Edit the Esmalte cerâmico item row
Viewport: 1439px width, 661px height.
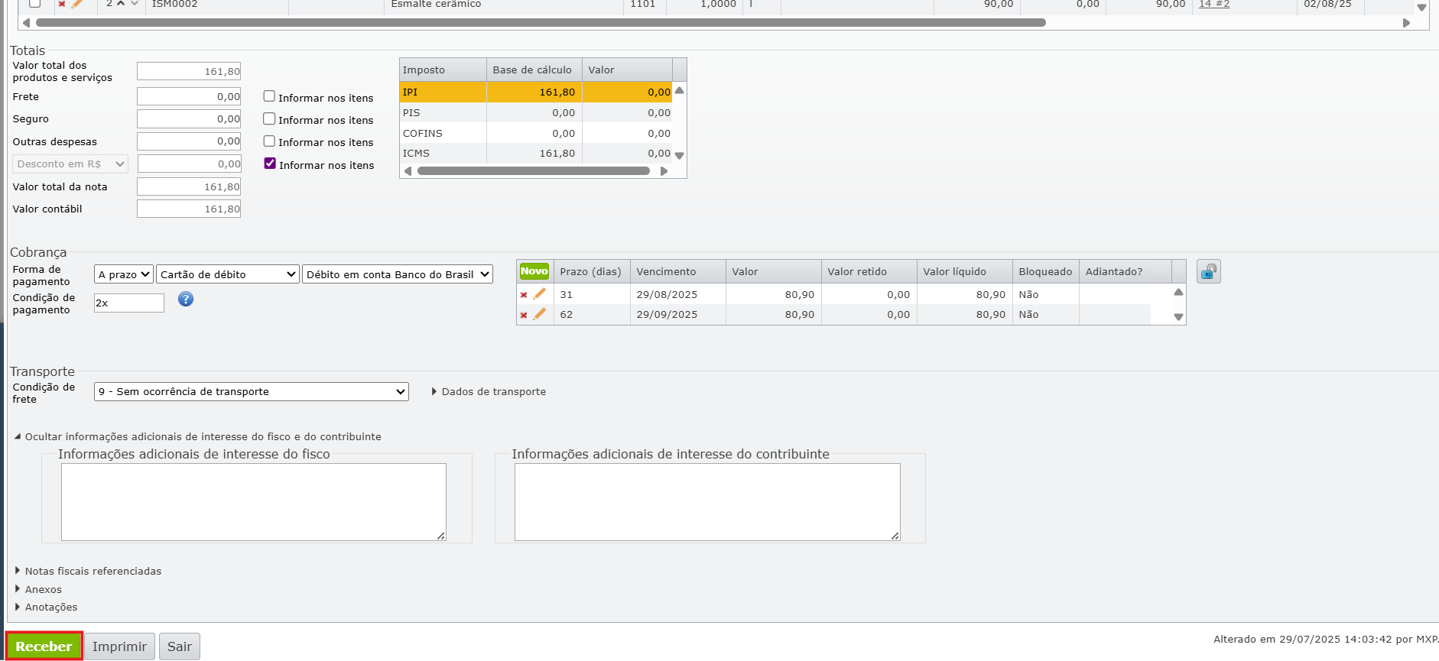pyautogui.click(x=77, y=4)
